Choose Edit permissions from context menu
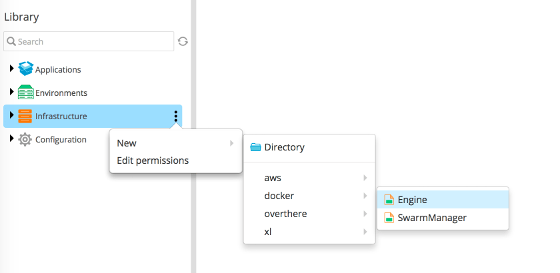 pos(153,160)
